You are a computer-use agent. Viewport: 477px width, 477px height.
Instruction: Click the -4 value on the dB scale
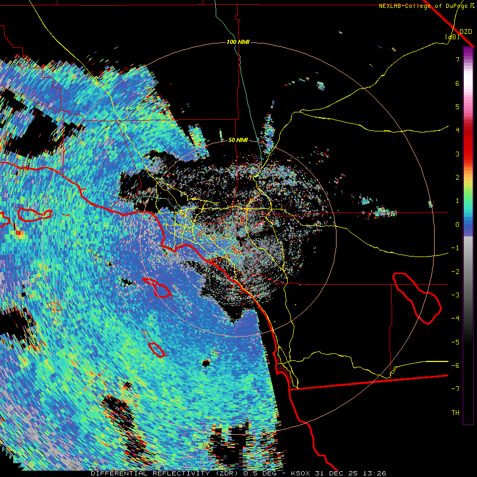click(x=455, y=319)
